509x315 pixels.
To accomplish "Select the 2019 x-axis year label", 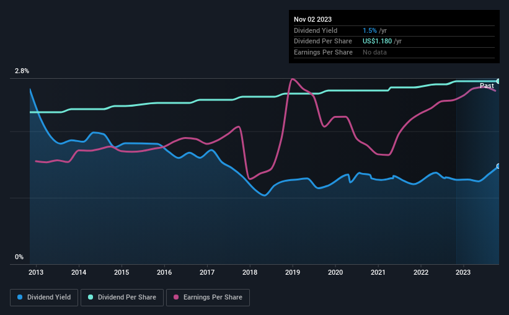I will click(x=293, y=272).
